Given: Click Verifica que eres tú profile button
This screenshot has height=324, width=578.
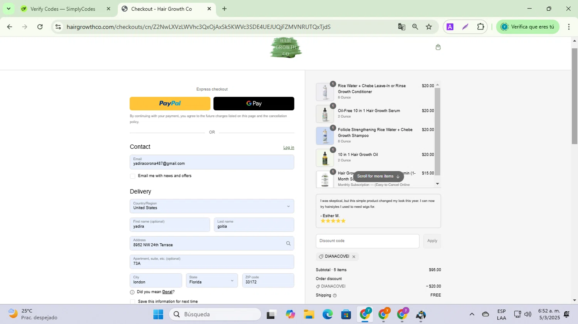Looking at the screenshot, I should pyautogui.click(x=528, y=27).
